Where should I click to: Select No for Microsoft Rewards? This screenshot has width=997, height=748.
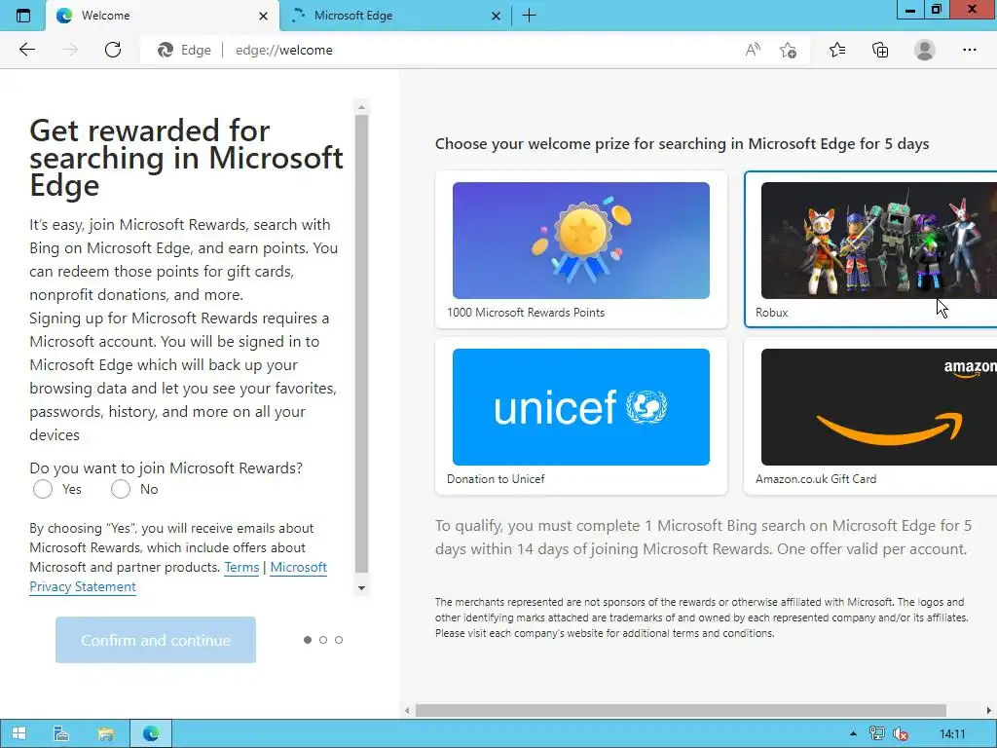[x=120, y=489]
